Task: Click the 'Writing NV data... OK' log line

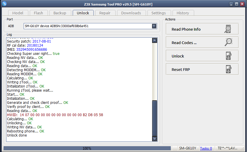Action: (25, 127)
